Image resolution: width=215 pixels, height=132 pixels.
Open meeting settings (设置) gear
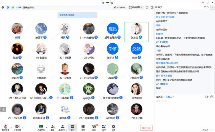tap(113, 128)
